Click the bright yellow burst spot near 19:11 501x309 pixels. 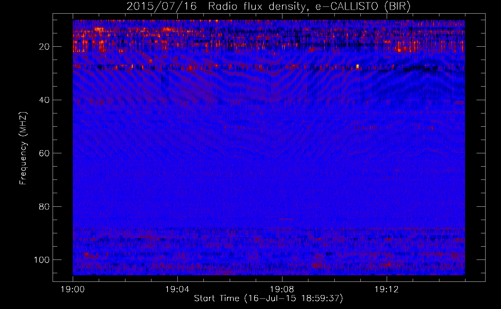357,66
